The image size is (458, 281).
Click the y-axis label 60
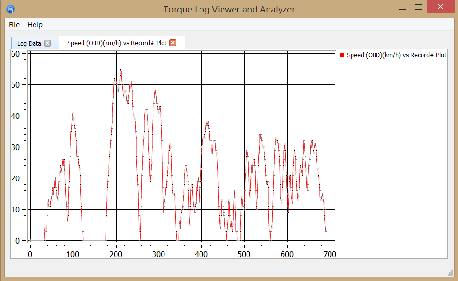click(15, 54)
